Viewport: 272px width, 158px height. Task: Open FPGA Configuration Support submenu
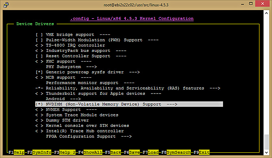(x=89, y=137)
